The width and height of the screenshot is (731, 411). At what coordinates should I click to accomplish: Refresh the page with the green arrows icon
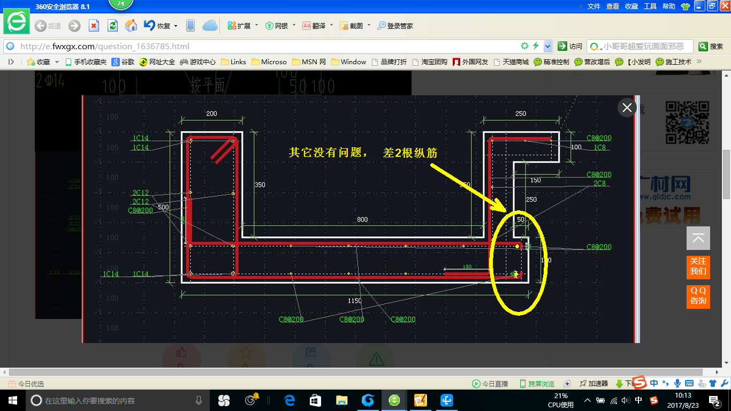click(112, 26)
